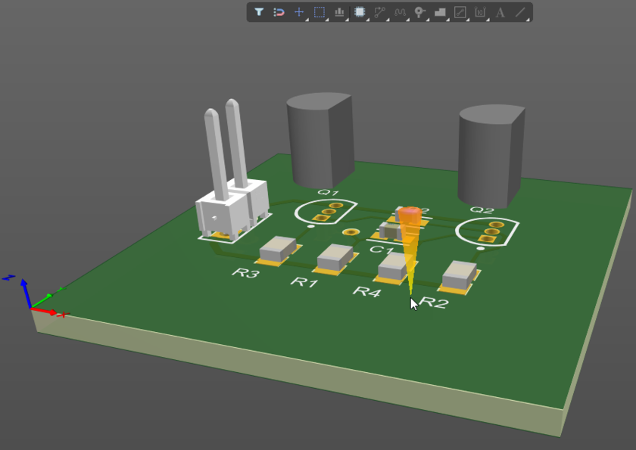Select the area select marquee tool
This screenshot has height=450, width=636.
[318, 11]
